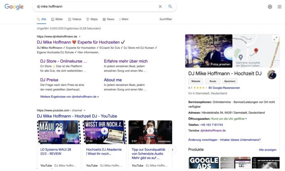Clear the search box text
The width and height of the screenshot is (285, 171).
(x=160, y=7)
